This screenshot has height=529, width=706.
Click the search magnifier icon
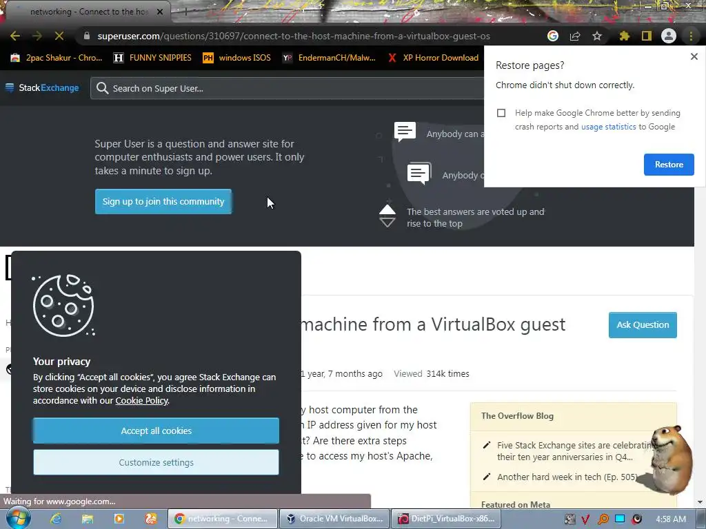click(x=102, y=88)
